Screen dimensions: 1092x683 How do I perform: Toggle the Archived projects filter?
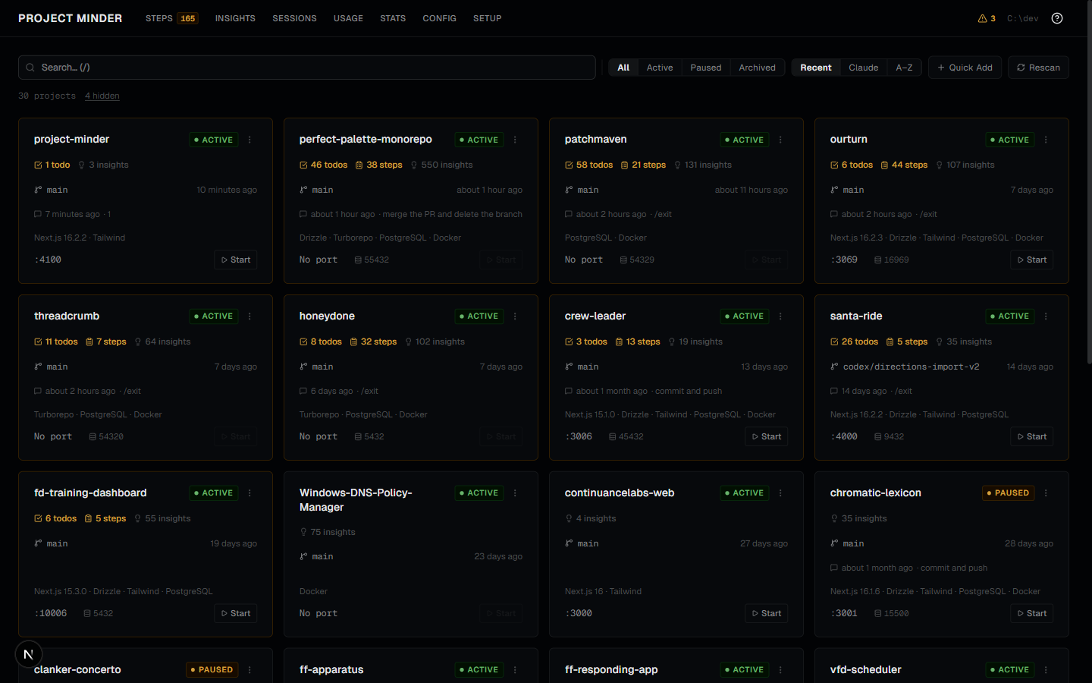pos(757,67)
